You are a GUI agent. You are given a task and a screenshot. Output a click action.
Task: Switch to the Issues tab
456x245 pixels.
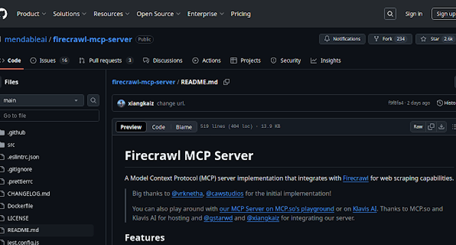pyautogui.click(x=49, y=61)
